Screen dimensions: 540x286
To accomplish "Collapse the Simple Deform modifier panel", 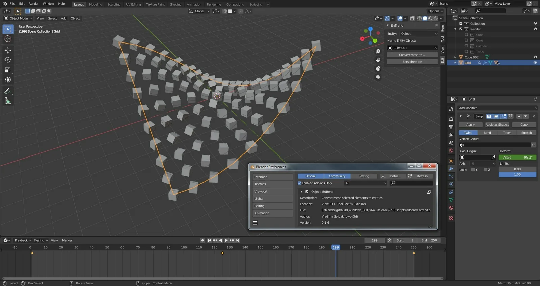I will tap(461, 116).
